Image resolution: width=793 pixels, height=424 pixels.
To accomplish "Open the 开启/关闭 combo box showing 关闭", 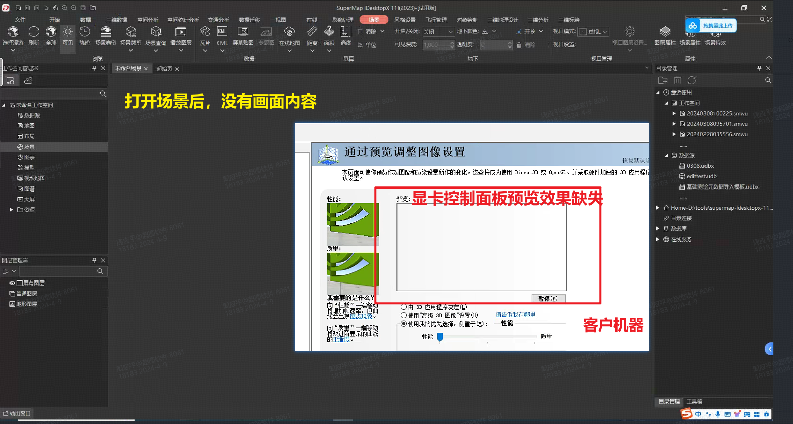I will [x=438, y=32].
